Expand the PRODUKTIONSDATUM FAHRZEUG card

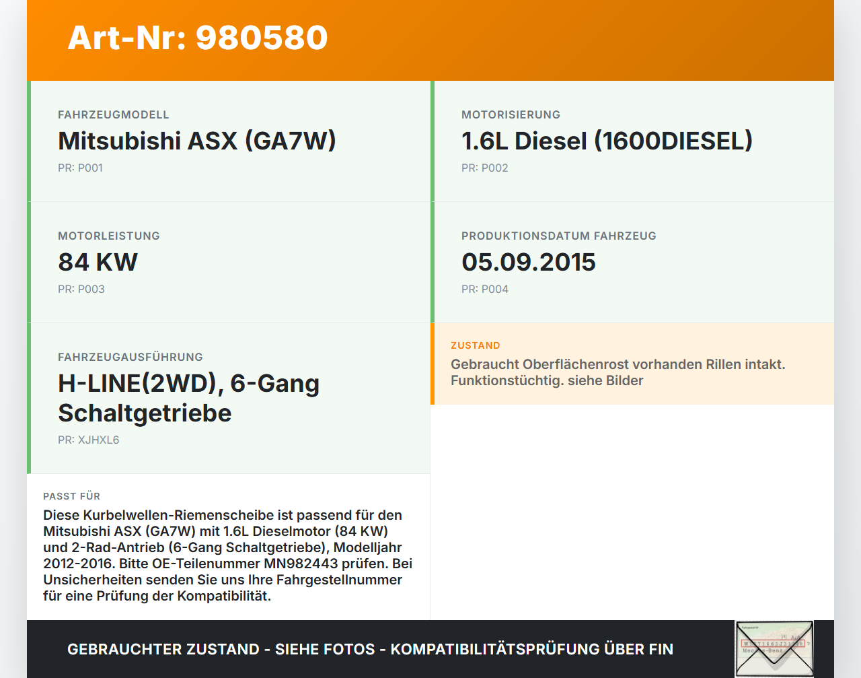633,262
